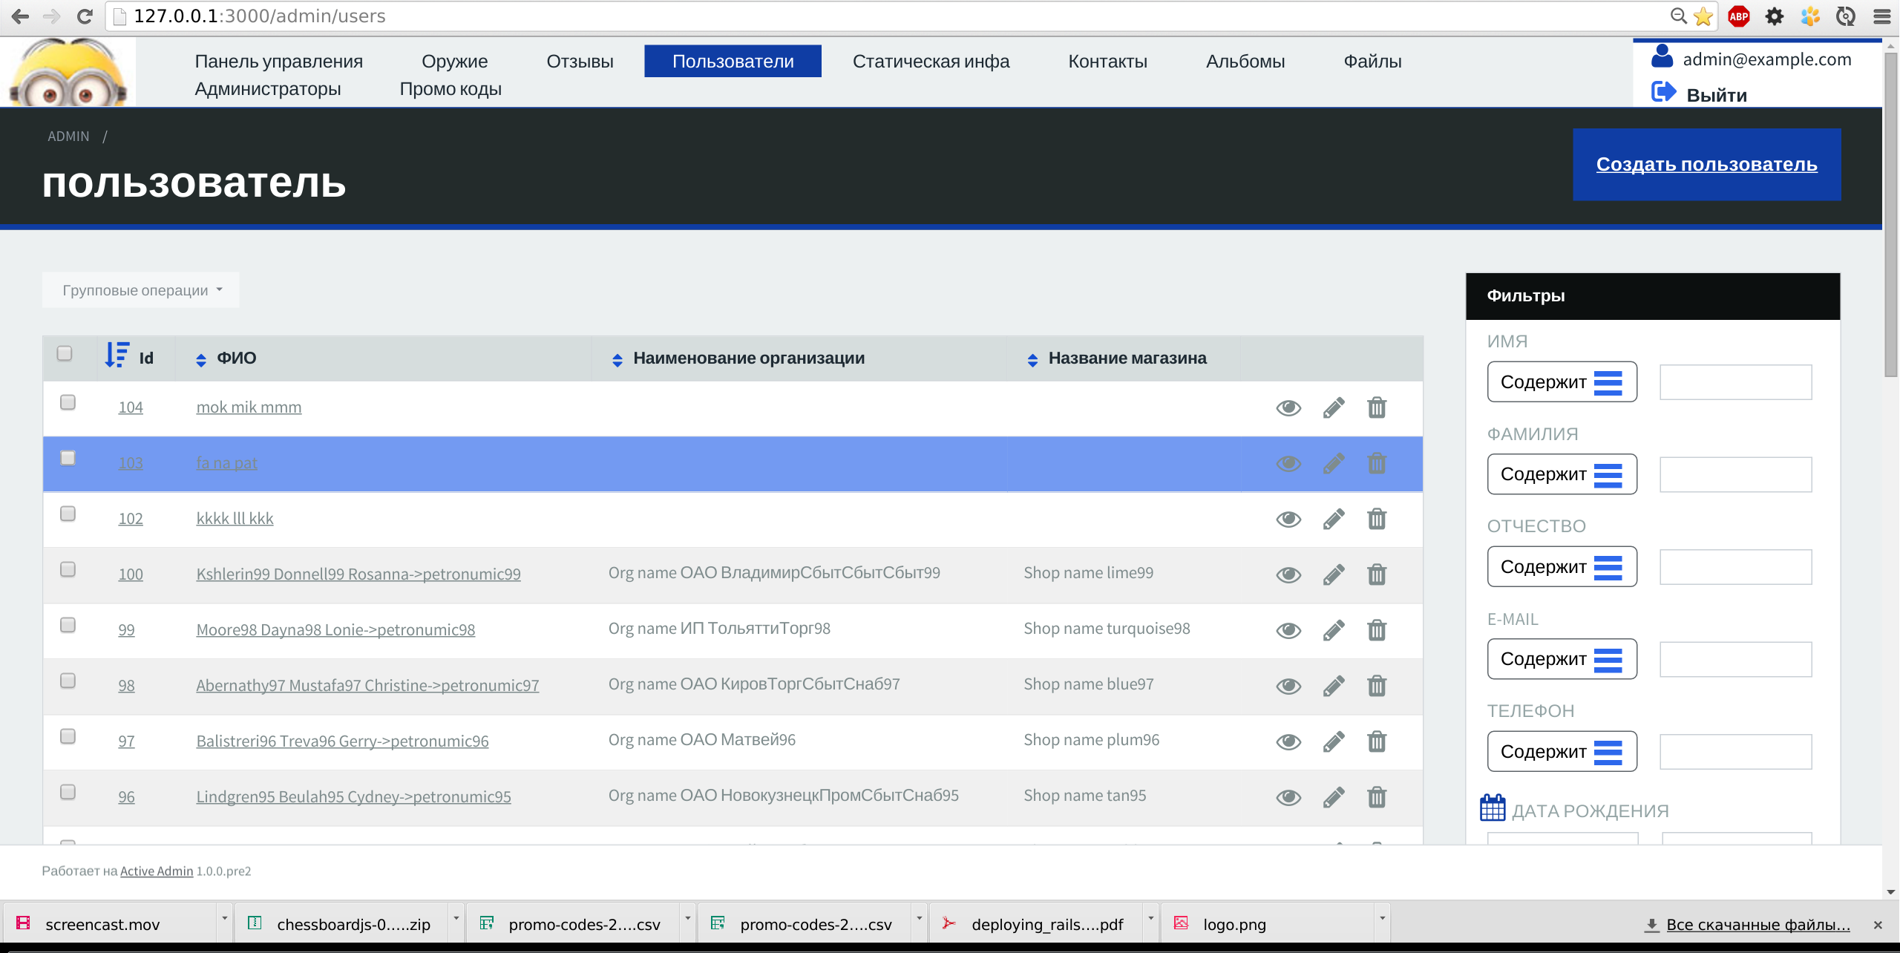Bookmark the page with the star icon
The width and height of the screenshot is (1900, 953).
click(1703, 16)
